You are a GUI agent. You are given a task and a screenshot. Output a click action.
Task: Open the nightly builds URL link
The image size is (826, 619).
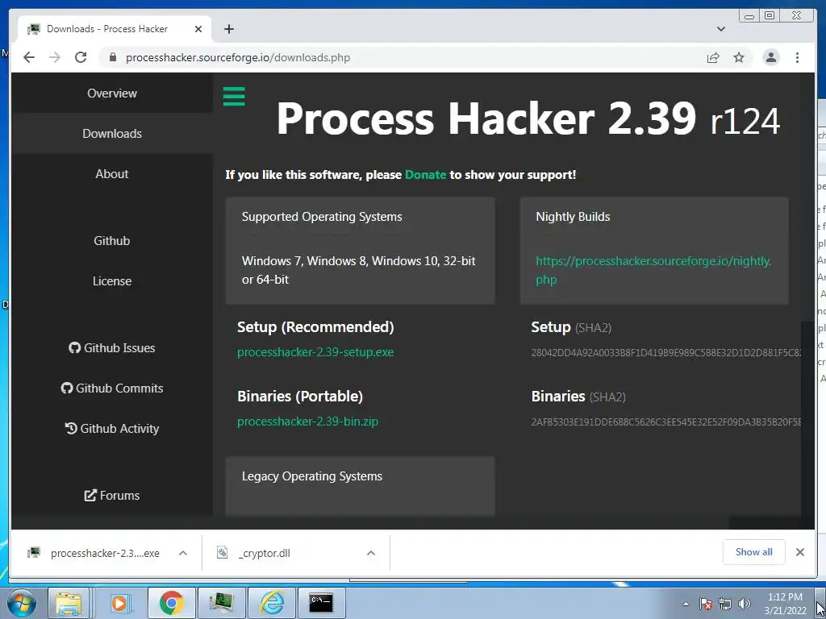click(x=653, y=270)
